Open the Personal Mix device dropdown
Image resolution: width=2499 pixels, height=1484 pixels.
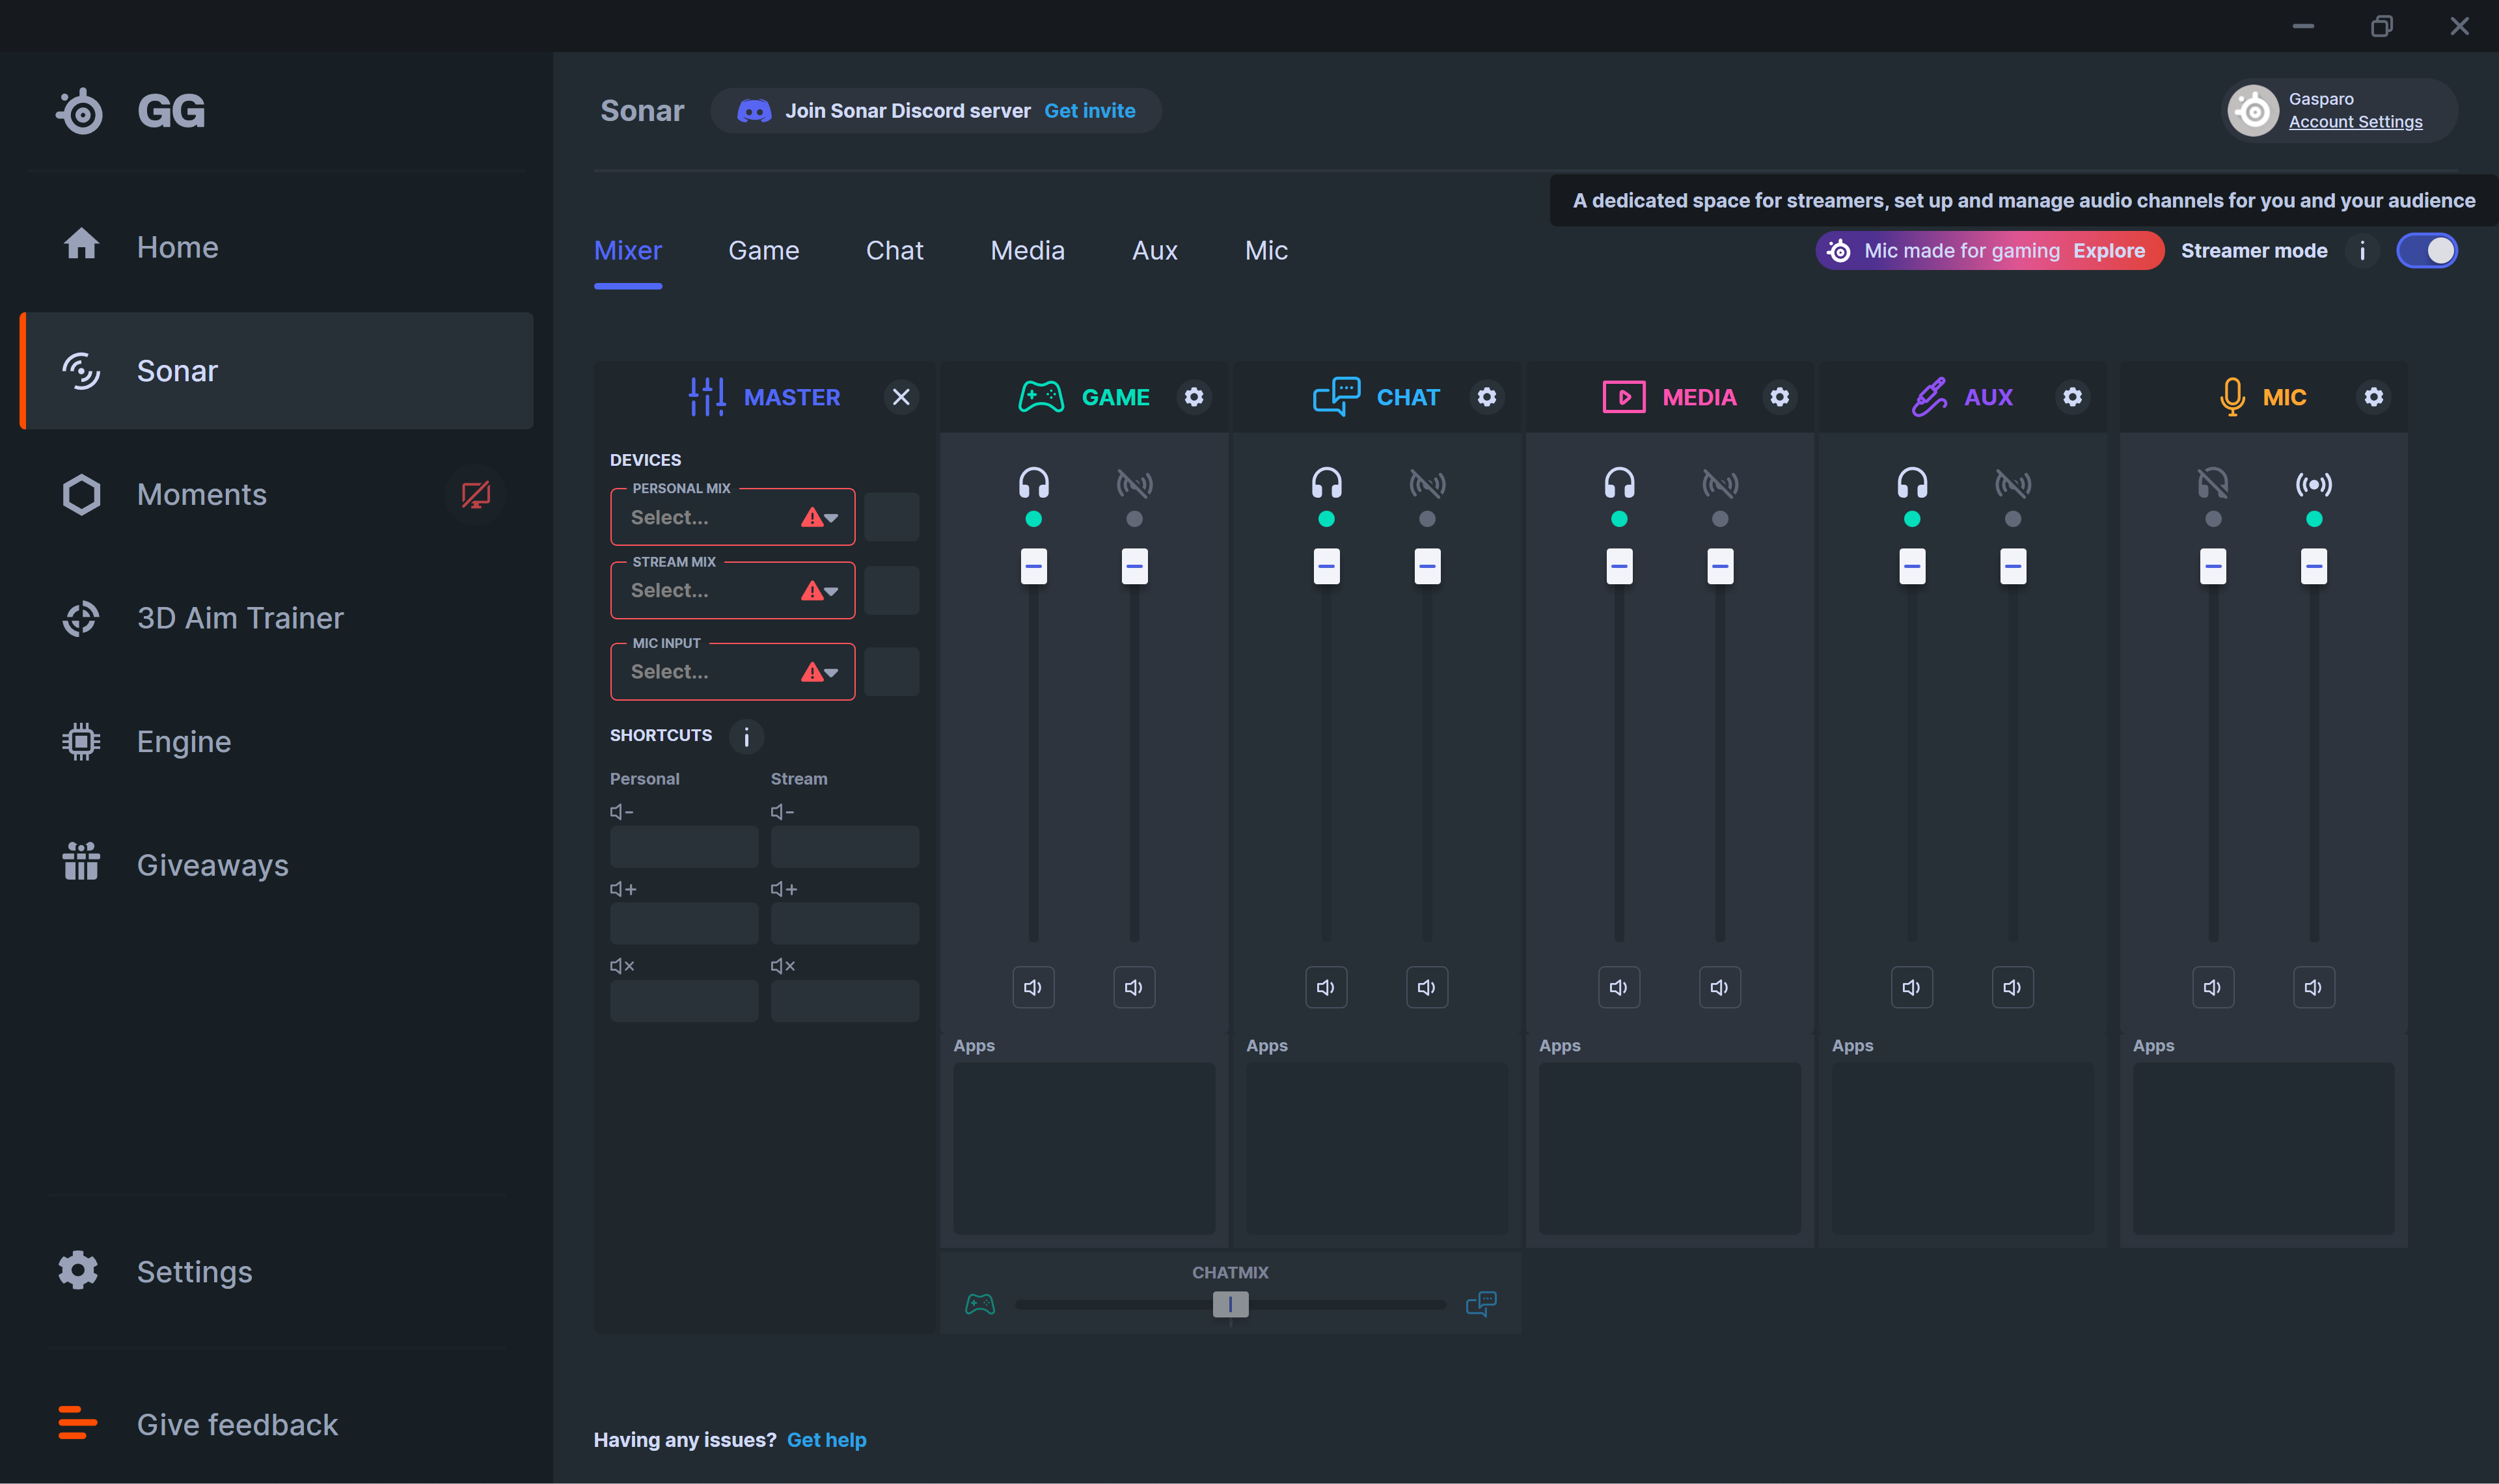(733, 517)
